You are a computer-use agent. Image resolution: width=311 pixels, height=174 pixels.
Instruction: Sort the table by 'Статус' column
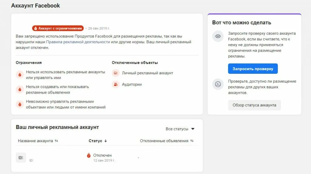[98, 141]
